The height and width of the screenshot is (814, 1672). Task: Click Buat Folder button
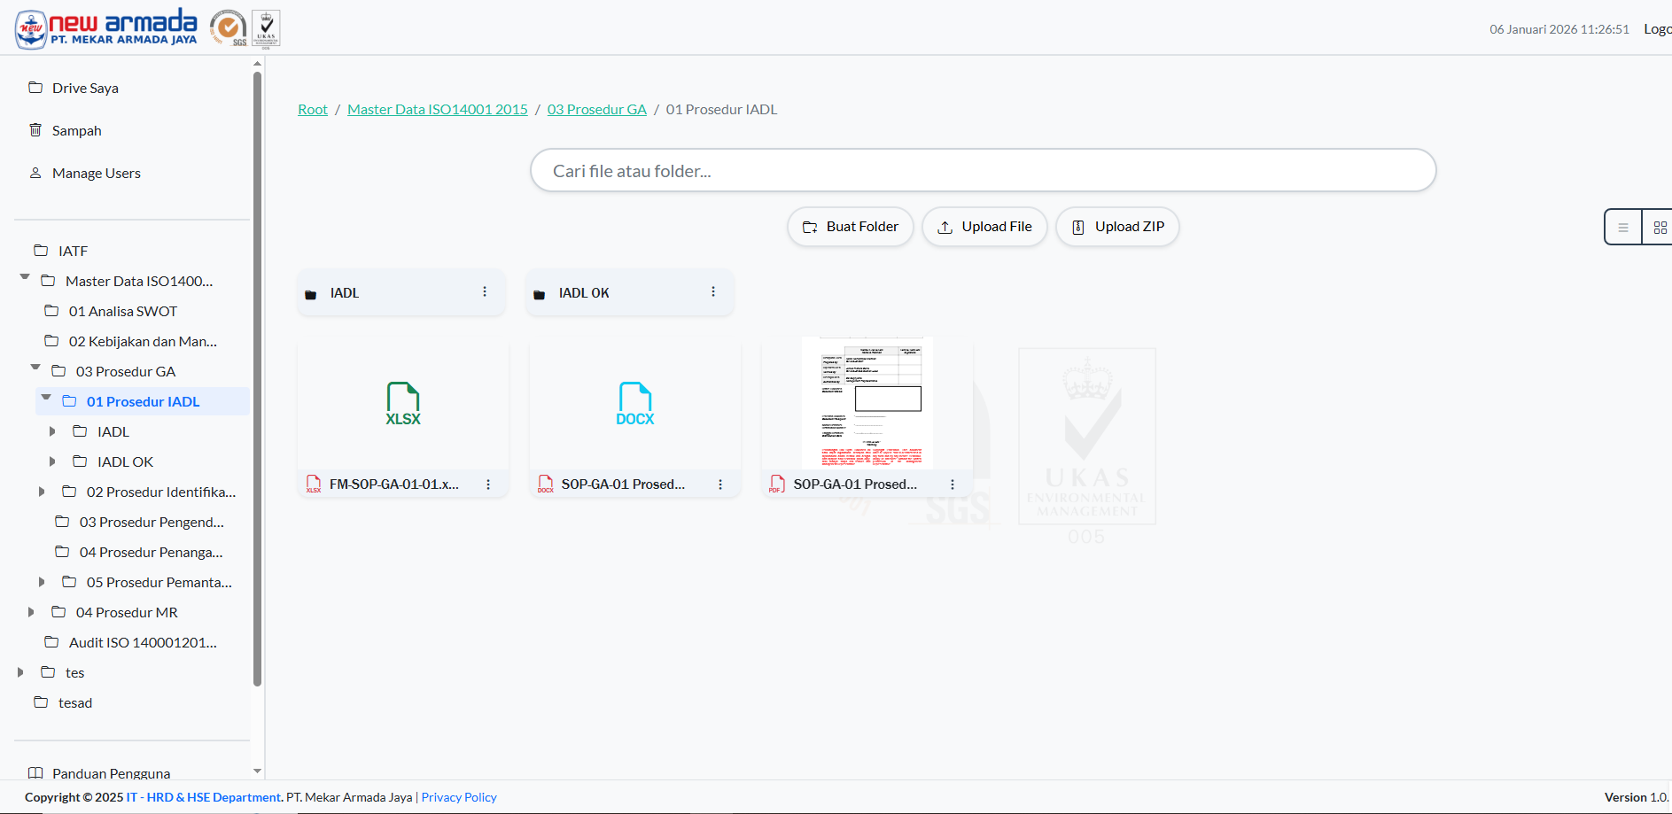tap(850, 227)
